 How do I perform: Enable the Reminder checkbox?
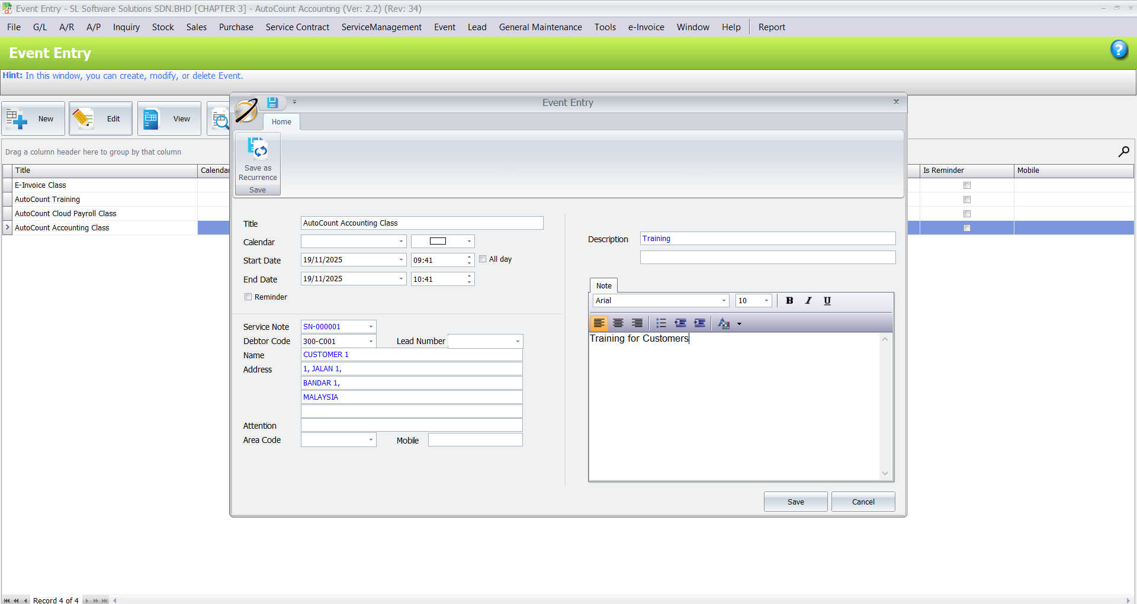point(248,297)
